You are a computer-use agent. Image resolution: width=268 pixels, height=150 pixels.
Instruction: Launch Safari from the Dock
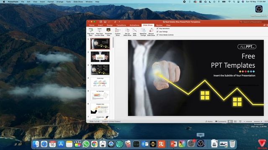click(x=44, y=144)
